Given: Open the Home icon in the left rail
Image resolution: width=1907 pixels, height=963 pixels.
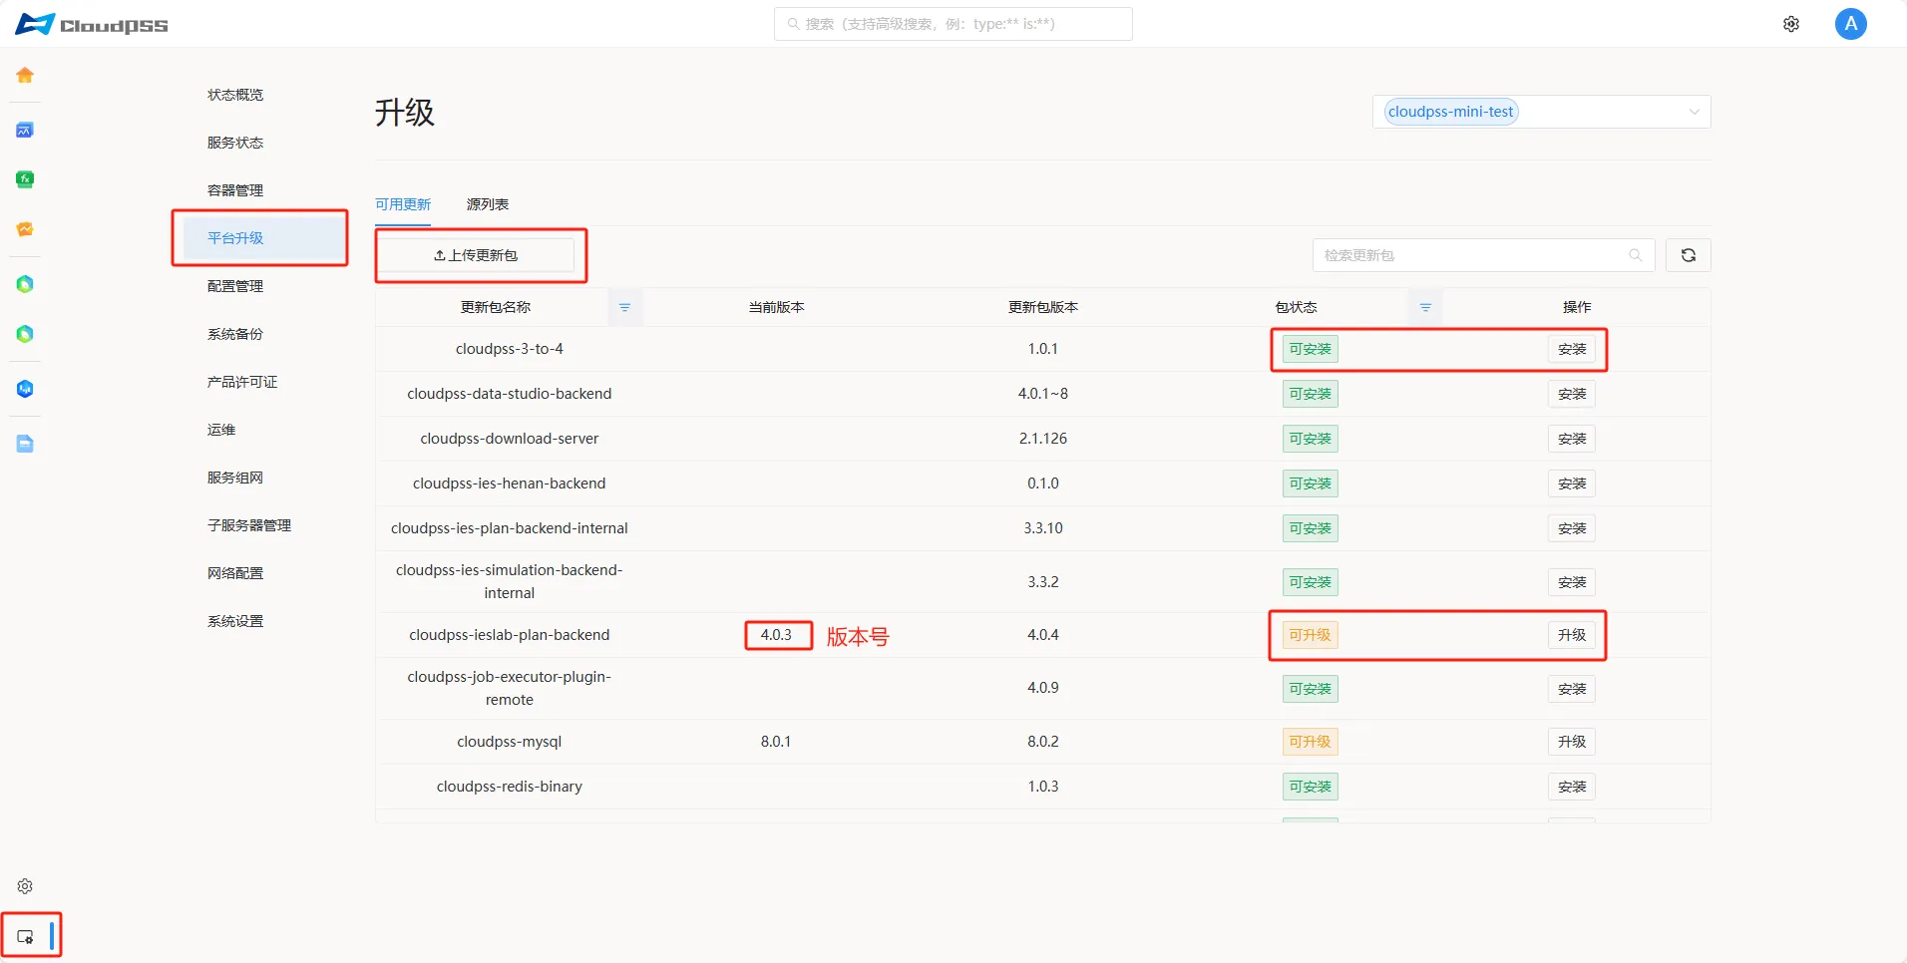Looking at the screenshot, I should point(25,75).
